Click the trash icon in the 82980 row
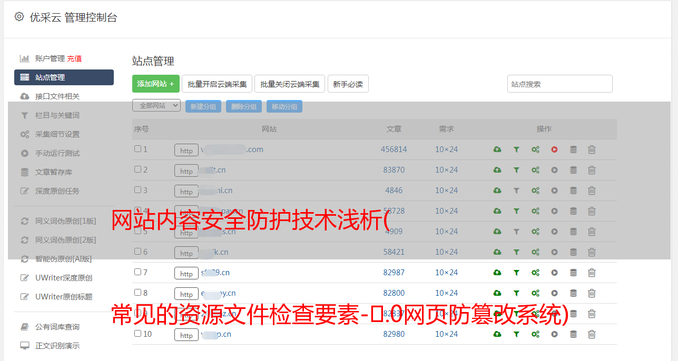Viewport: 678px width, 361px height. click(592, 334)
